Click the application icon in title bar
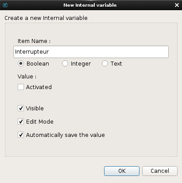This screenshot has width=182, height=183. pyautogui.click(x=5, y=5)
